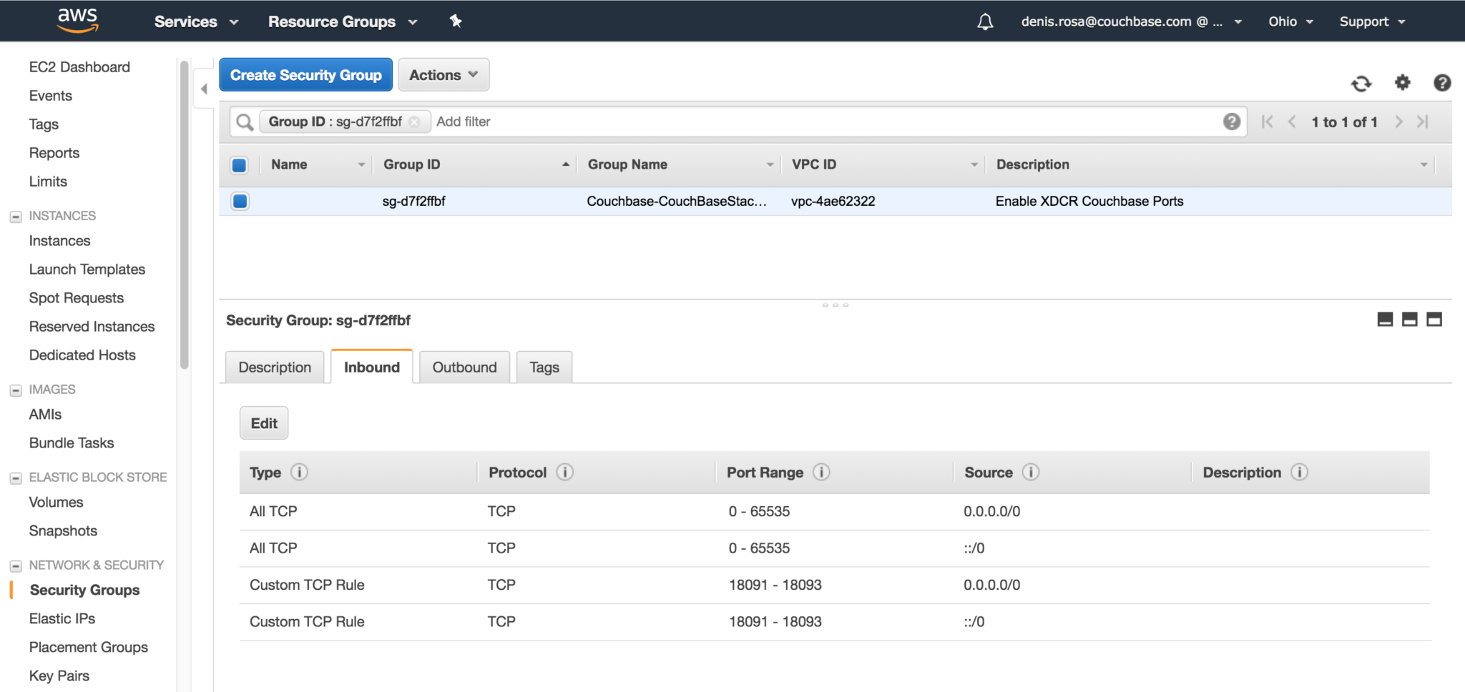Open the notifications bell

(984, 21)
